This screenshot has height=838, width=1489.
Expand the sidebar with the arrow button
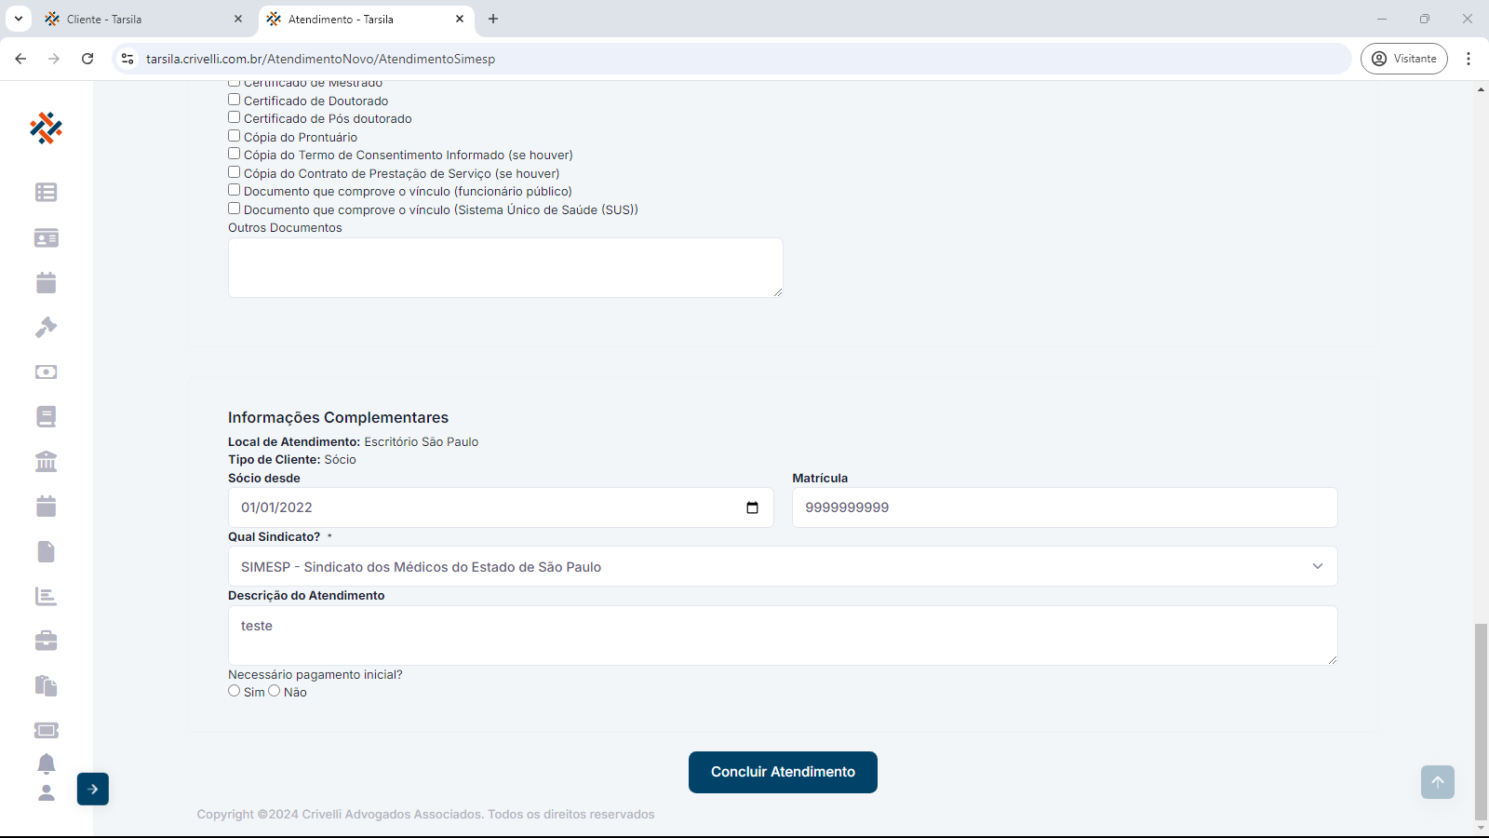pyautogui.click(x=93, y=789)
